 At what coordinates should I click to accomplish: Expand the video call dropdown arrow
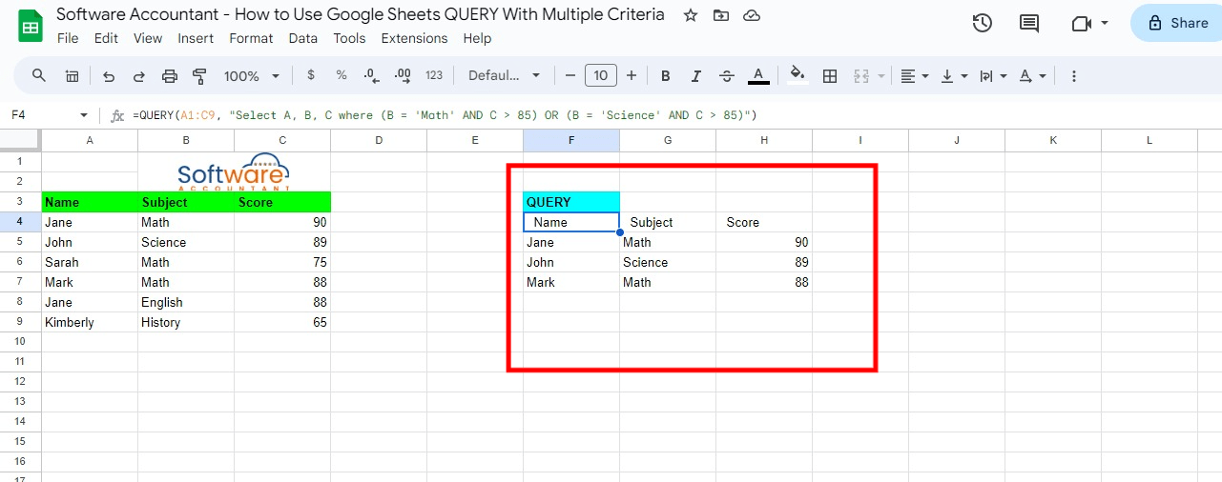[x=1105, y=23]
